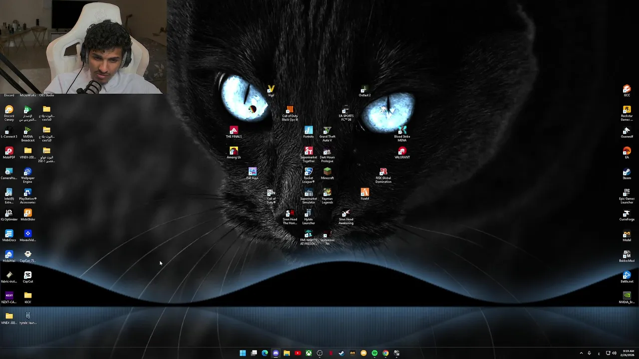Open the MobiDocs shortcut
Screen dimensions: 639x359
[x=9, y=236]
